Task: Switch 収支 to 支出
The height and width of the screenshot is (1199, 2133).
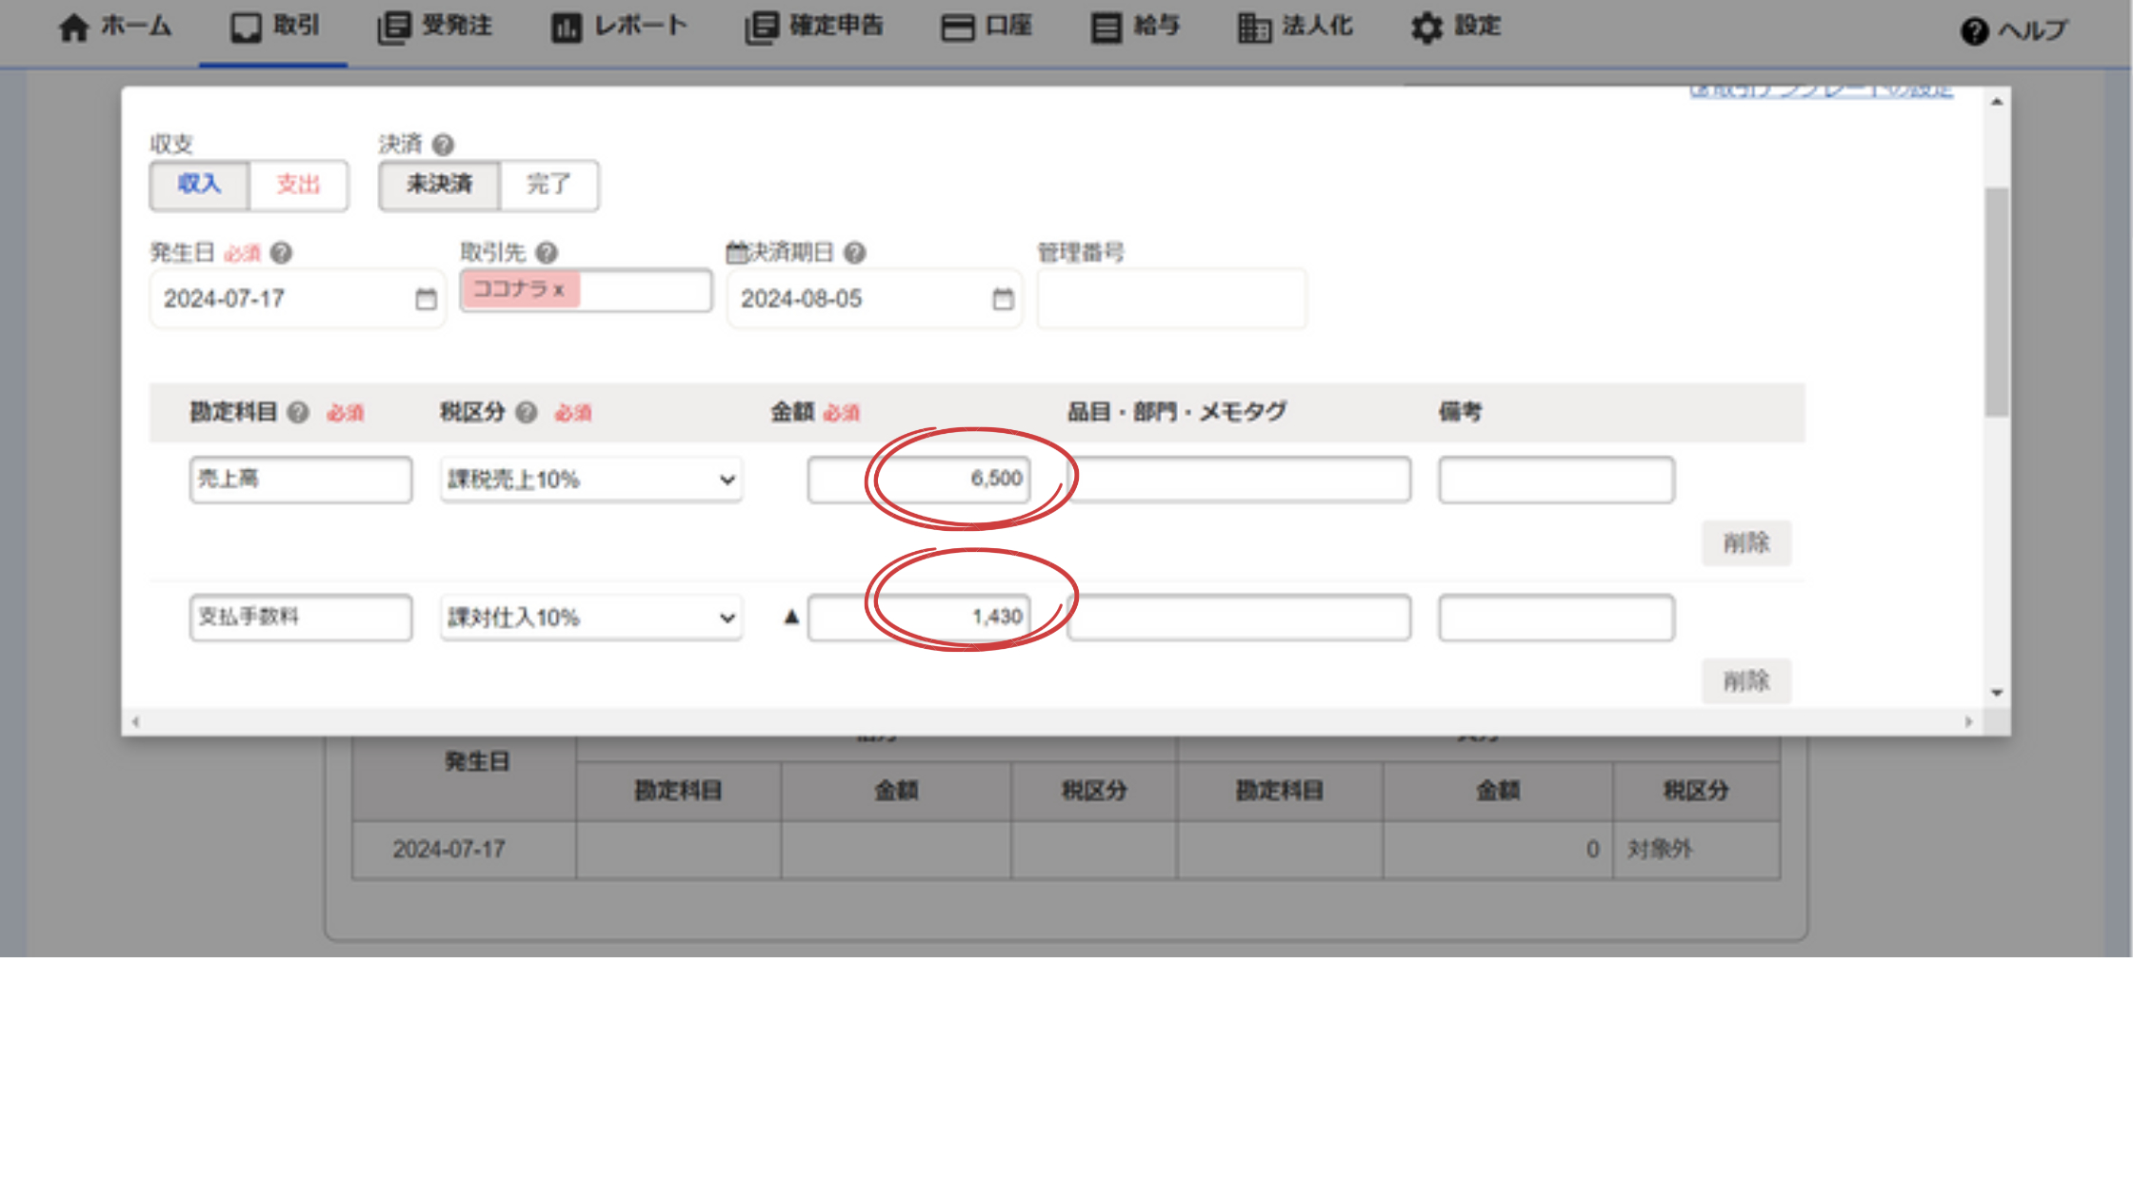Action: tap(298, 185)
